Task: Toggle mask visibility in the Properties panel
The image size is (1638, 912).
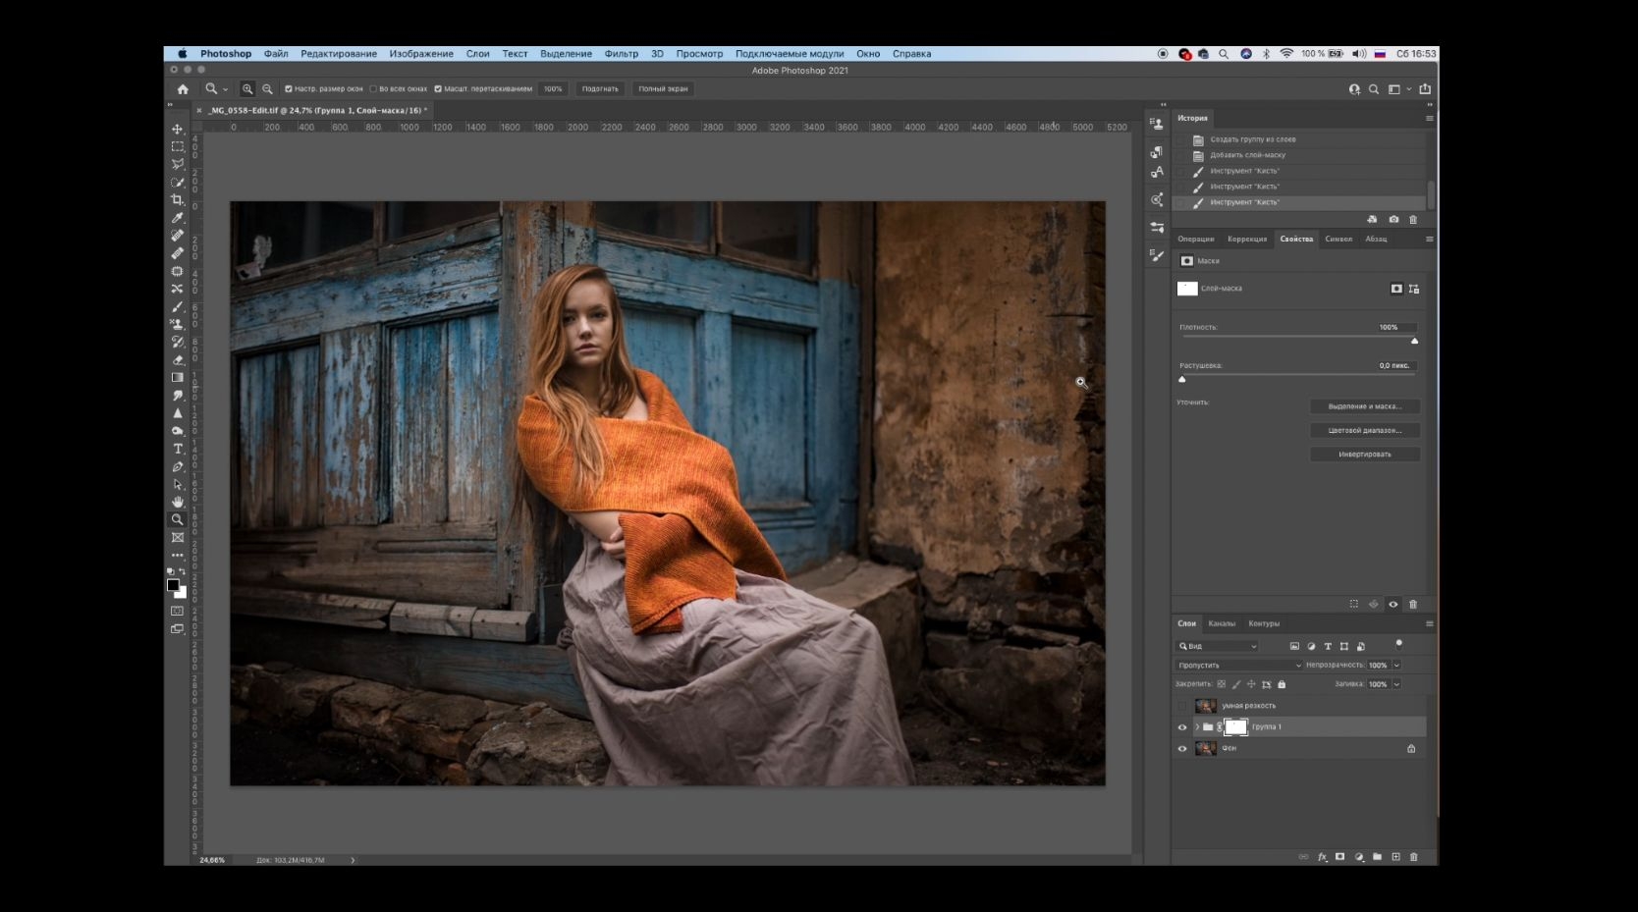Action: 1392,604
